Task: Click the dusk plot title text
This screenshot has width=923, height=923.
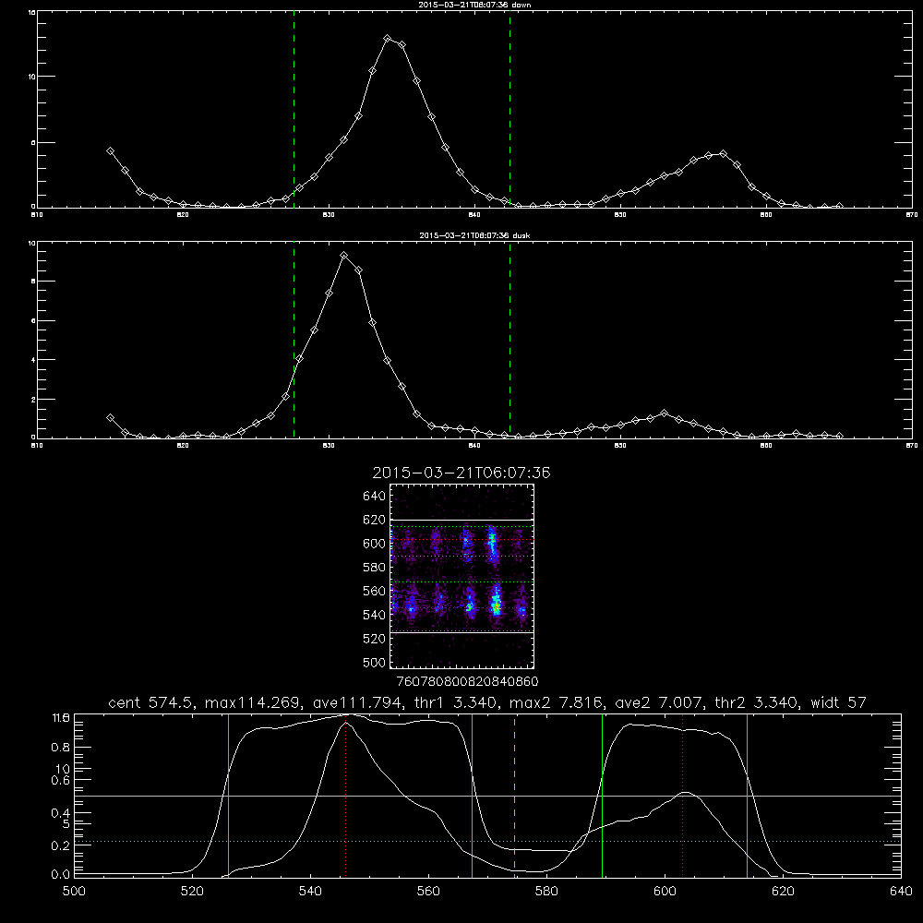Action: tap(474, 235)
